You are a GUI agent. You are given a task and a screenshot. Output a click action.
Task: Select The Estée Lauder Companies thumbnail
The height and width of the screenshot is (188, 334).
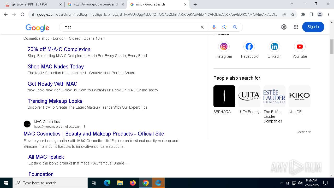[x=275, y=96]
